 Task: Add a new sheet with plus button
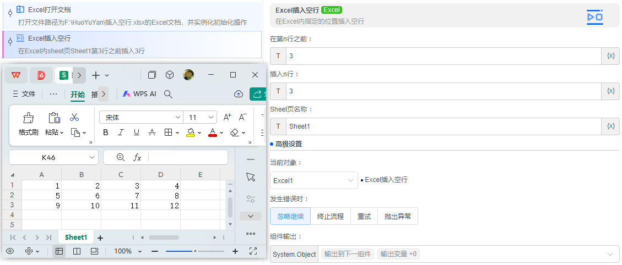pos(100,238)
